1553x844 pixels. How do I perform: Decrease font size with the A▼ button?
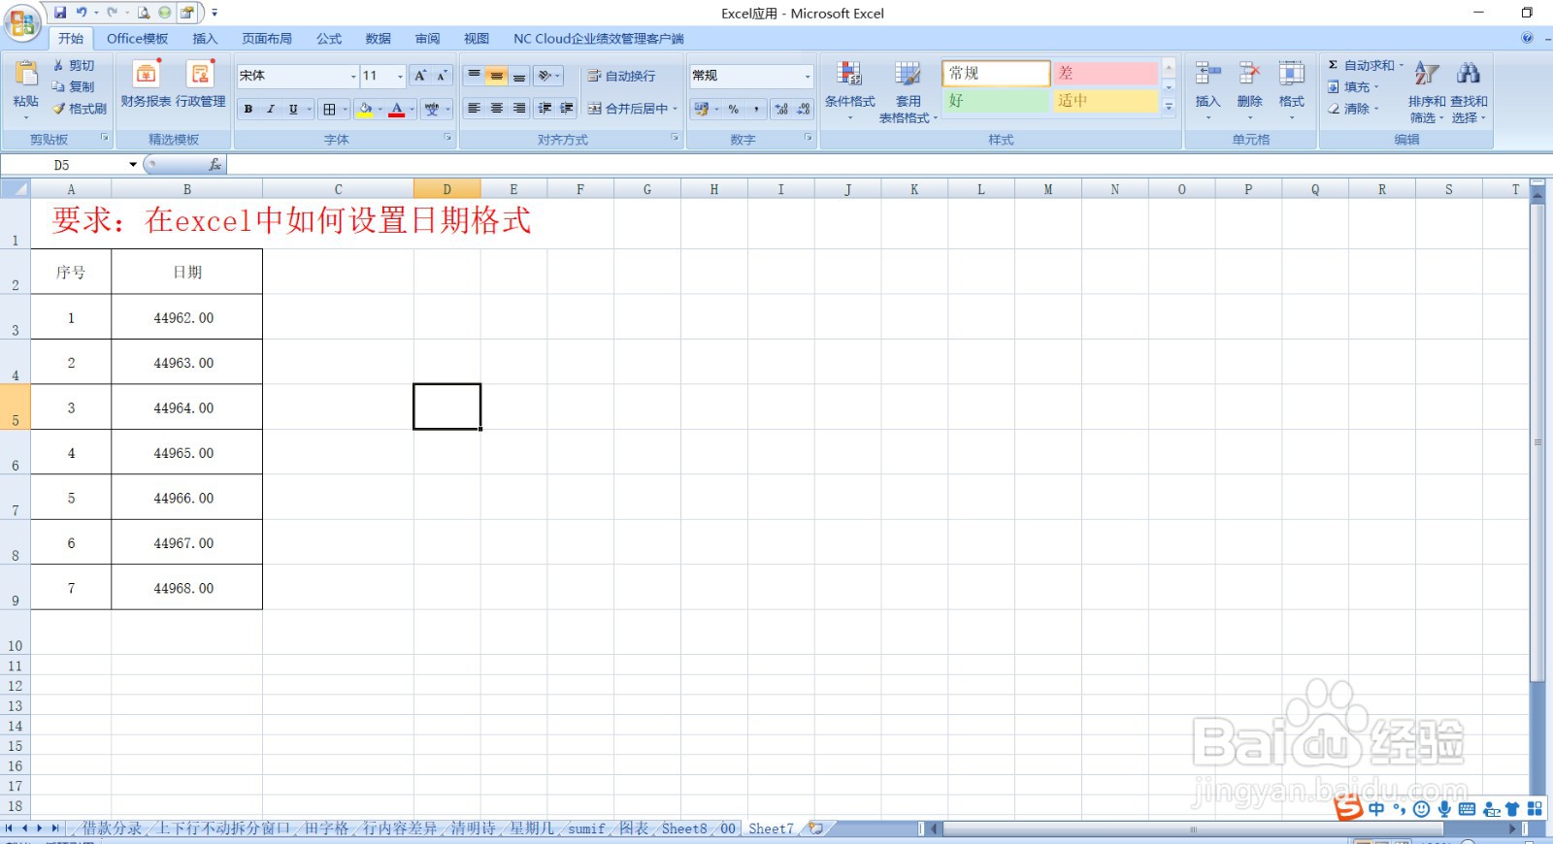(x=442, y=76)
